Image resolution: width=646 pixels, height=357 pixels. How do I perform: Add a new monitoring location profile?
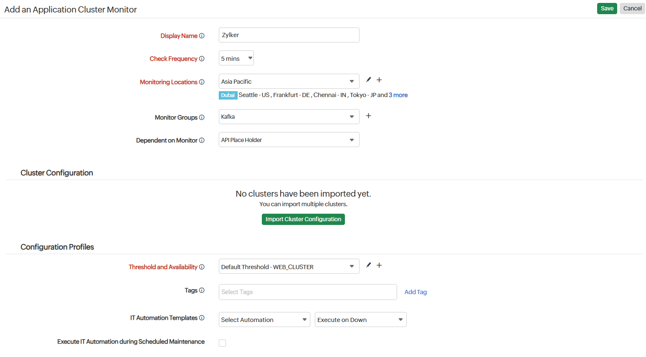(x=379, y=80)
